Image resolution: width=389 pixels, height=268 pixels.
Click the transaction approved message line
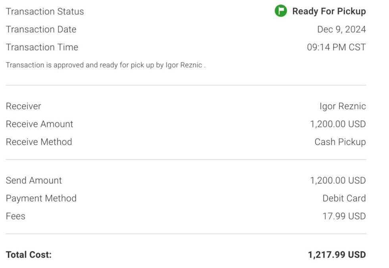[106, 65]
